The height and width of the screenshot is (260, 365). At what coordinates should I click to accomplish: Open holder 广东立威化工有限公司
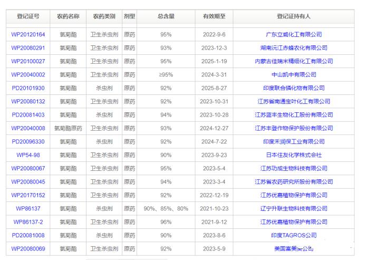[294, 34]
